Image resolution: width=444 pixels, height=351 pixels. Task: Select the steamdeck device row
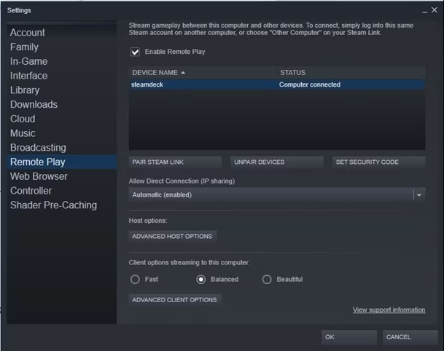click(277, 84)
